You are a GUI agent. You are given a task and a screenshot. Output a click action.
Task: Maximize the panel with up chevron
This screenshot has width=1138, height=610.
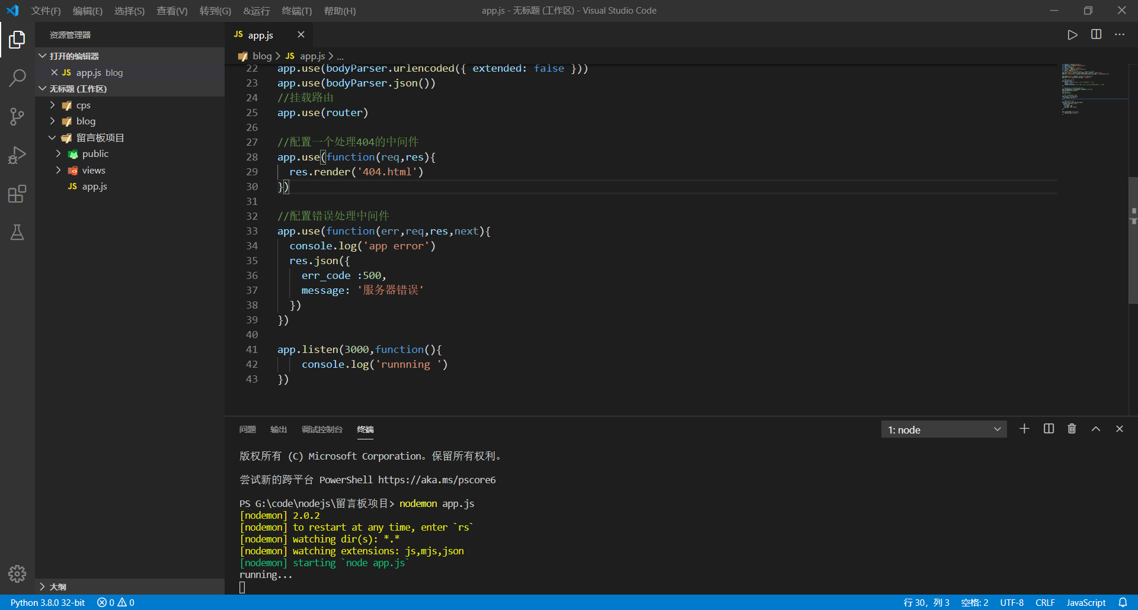point(1096,429)
